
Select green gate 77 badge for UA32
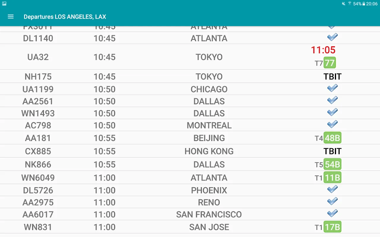[330, 63]
